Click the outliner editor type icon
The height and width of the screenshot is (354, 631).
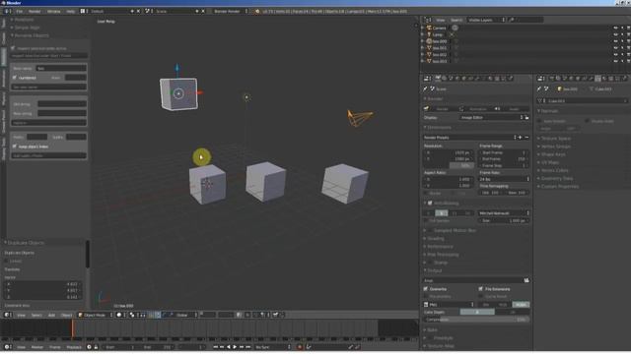(x=427, y=20)
